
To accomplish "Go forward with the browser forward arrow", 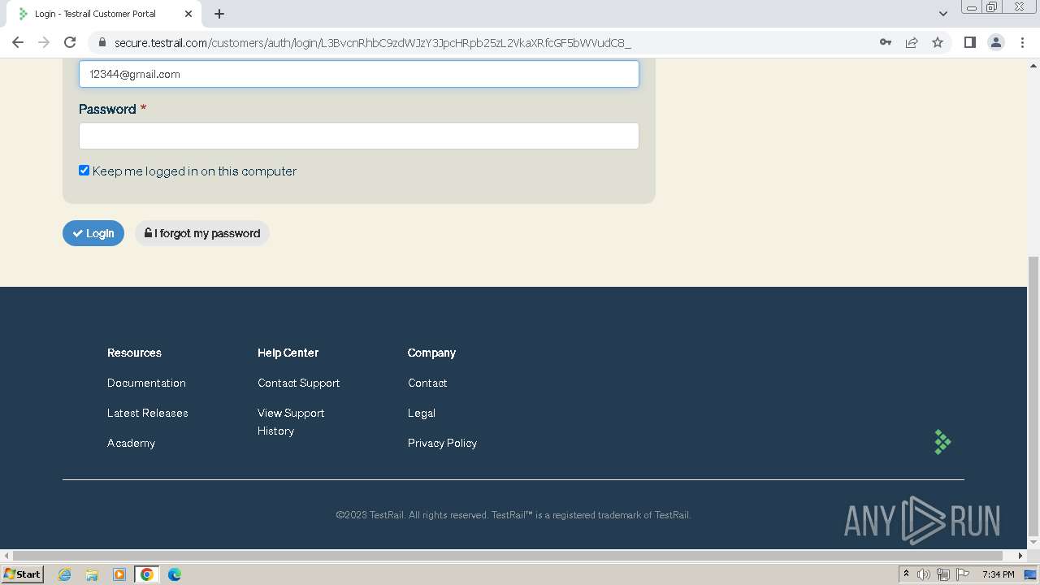I will (x=44, y=42).
